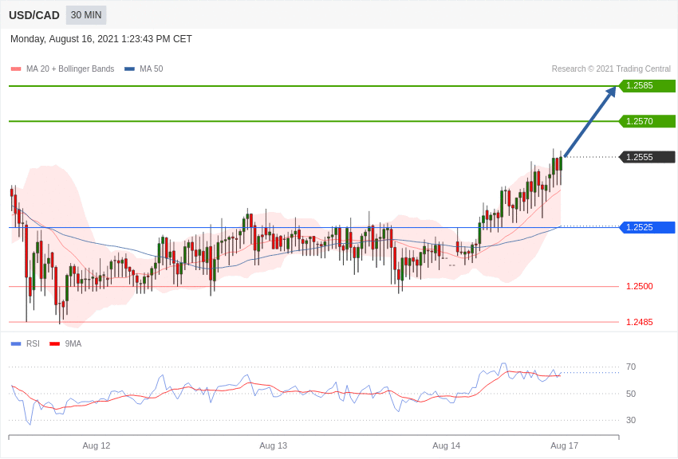The width and height of the screenshot is (678, 459).
Task: Click the Research © 2021 Trading Central credit
Action: [x=611, y=69]
